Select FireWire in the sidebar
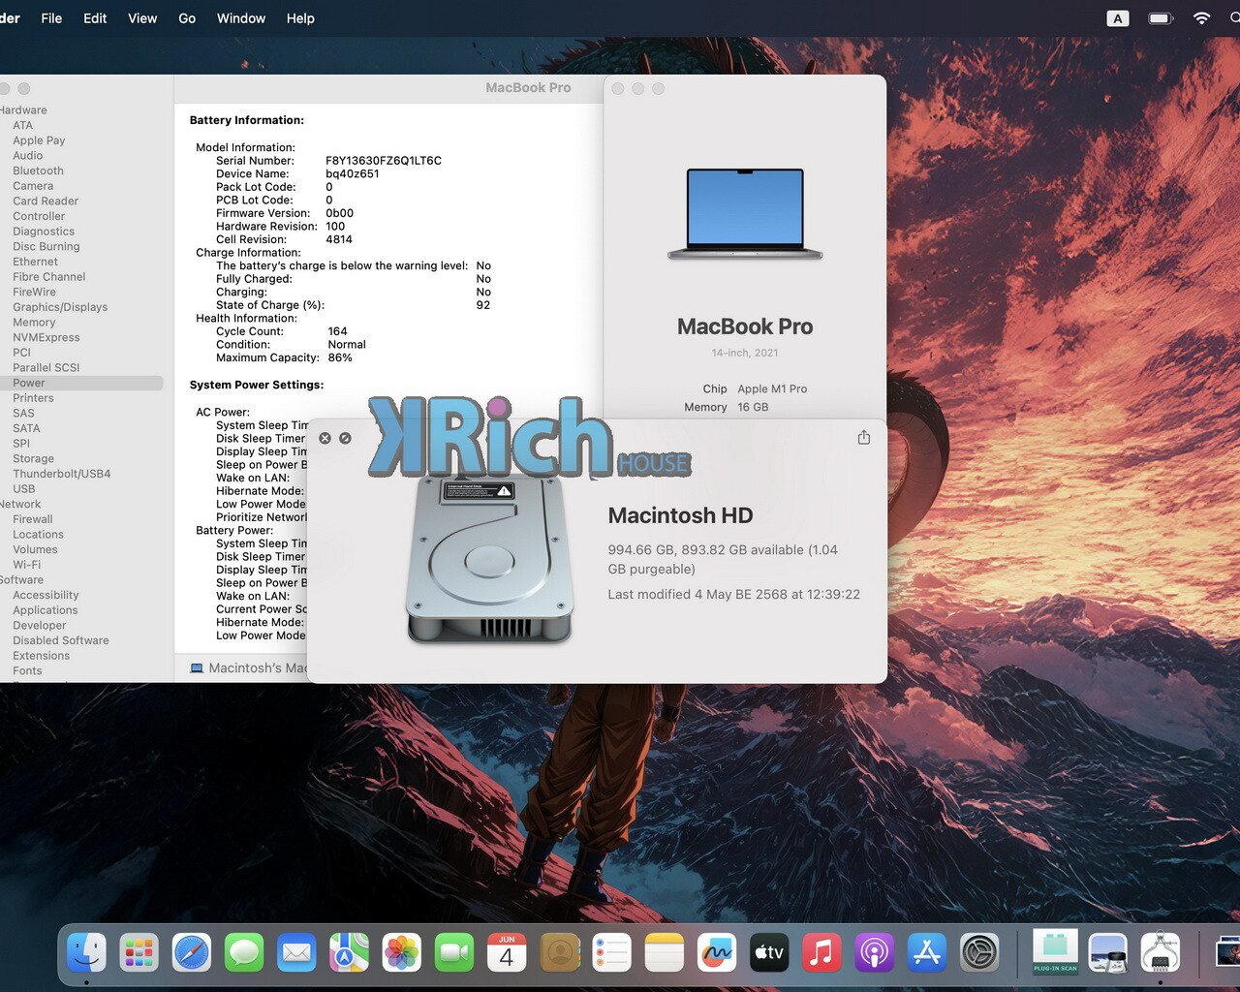 [x=35, y=292]
